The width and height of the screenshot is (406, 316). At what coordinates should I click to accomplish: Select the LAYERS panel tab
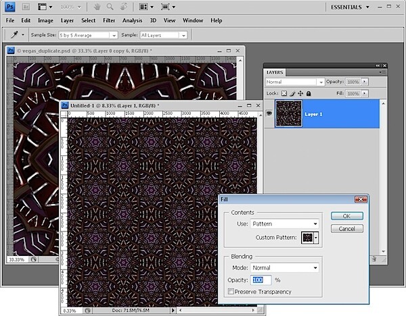[275, 72]
